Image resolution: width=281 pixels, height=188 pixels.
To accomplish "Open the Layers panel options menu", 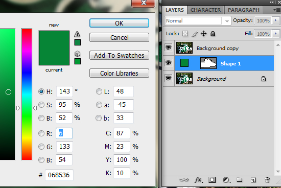I will (277, 10).
